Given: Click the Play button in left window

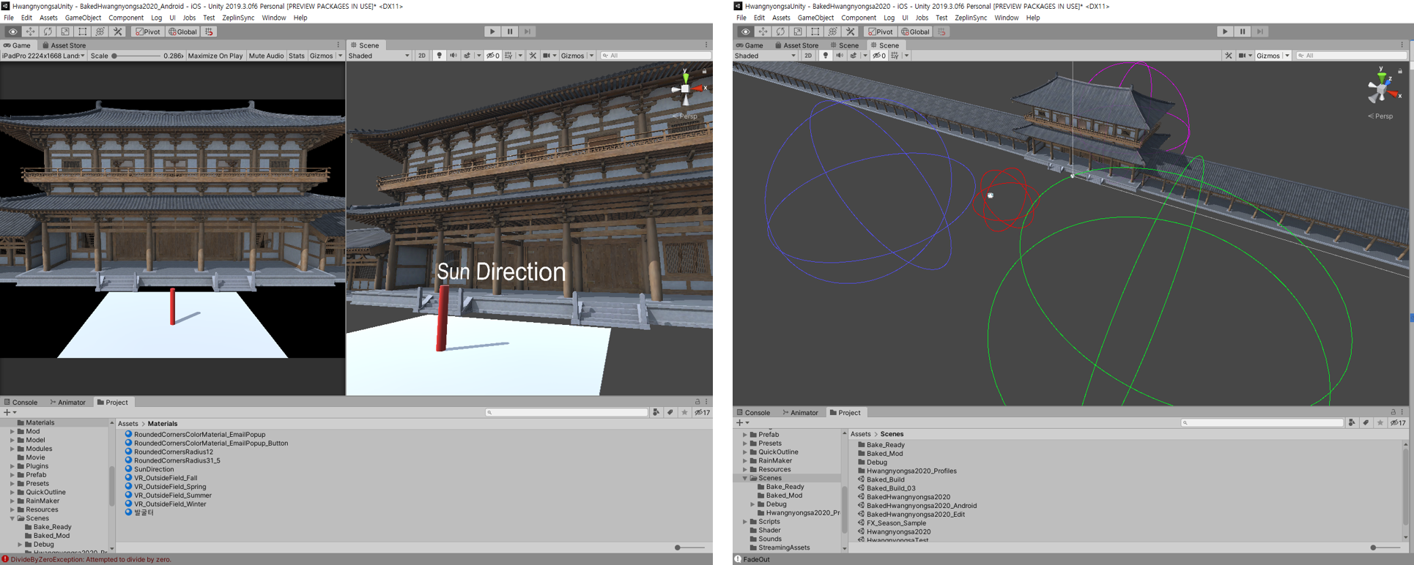Looking at the screenshot, I should tap(492, 31).
